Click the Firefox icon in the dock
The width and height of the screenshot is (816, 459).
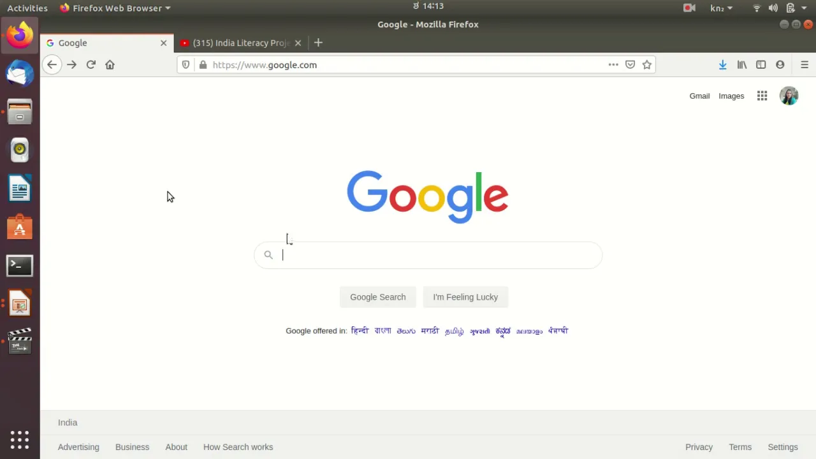click(20, 35)
